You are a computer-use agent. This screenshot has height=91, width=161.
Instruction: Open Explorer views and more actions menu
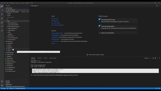tap(27, 6)
